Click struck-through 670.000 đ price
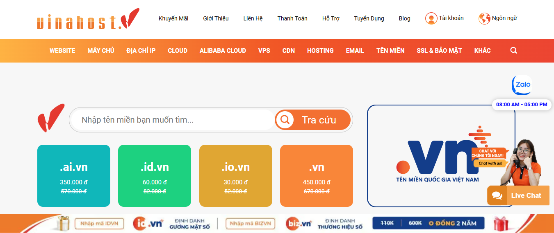The image size is (554, 233). (317, 191)
